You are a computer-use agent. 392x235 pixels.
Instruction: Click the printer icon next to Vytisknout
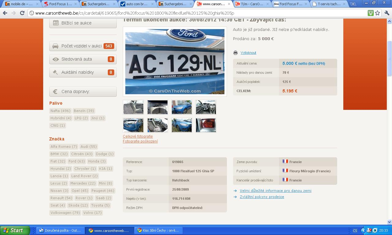point(235,53)
